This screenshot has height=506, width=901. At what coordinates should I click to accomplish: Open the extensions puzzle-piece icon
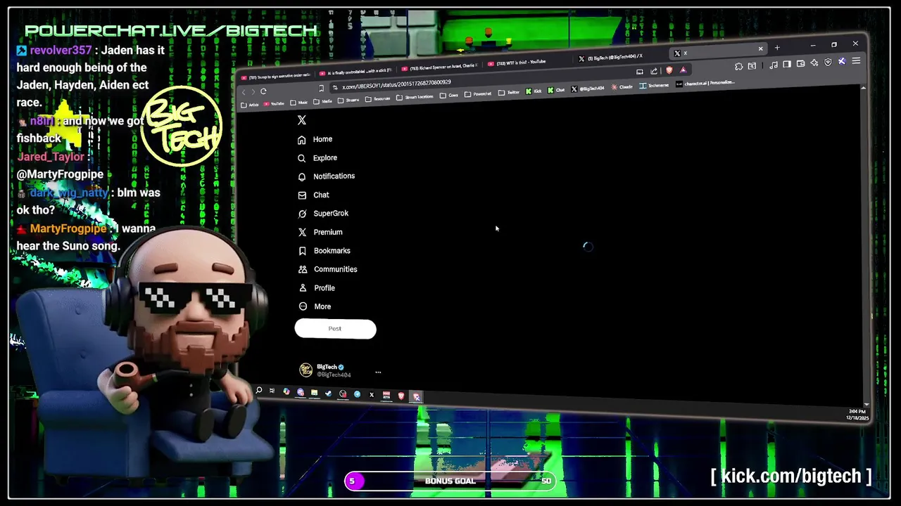tap(738, 66)
